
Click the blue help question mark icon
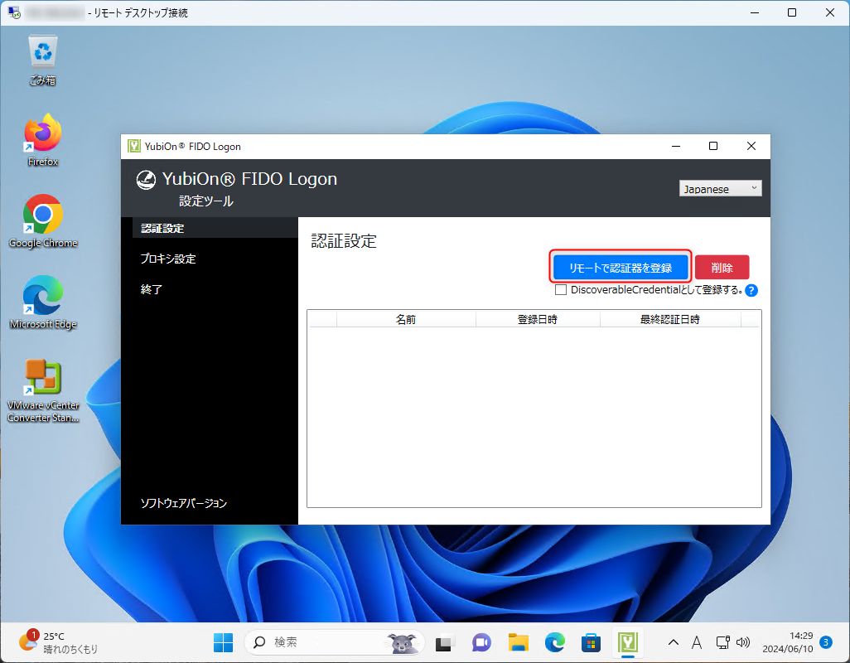pos(751,291)
